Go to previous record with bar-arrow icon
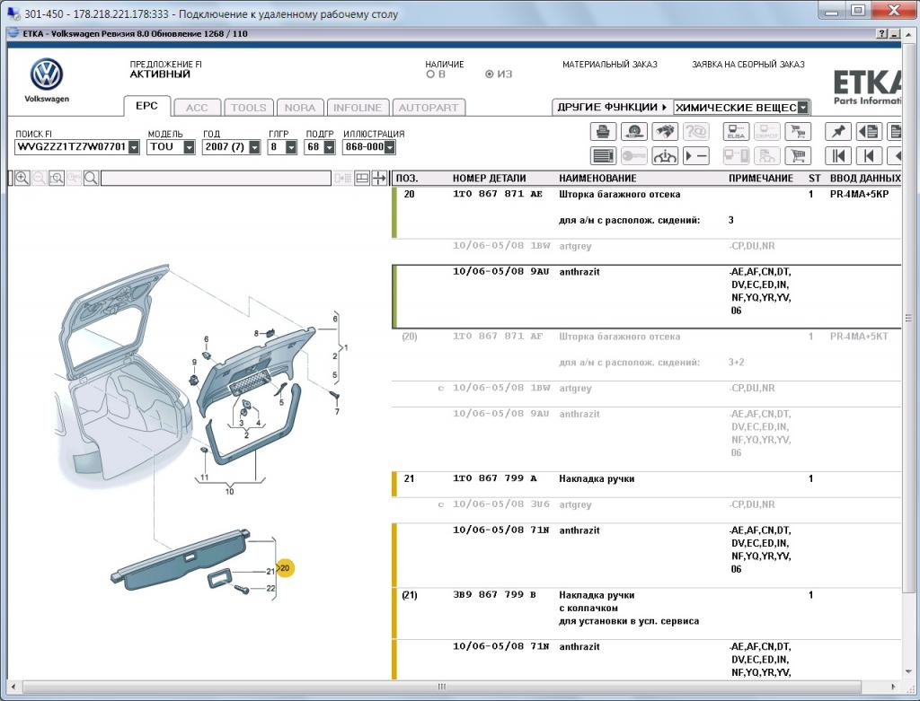Image resolution: width=920 pixels, height=701 pixels. (x=869, y=155)
